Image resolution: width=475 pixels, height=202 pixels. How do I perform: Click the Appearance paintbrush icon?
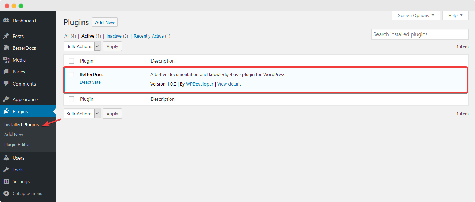[6, 99]
